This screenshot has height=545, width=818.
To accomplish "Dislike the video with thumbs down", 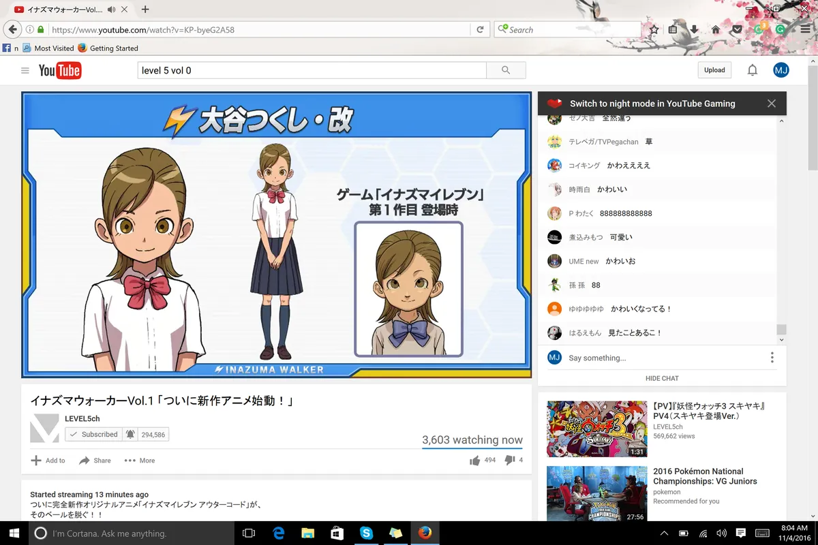I will (509, 461).
